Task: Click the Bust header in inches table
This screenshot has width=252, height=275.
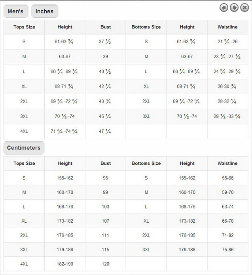Action: (x=106, y=27)
